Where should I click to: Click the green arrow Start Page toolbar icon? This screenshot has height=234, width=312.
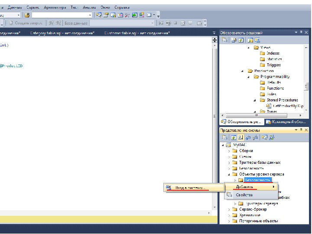tap(134, 15)
